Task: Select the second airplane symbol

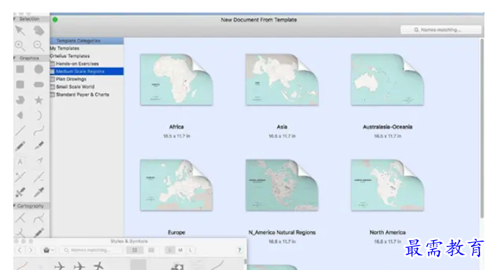Action: [x=80, y=266]
